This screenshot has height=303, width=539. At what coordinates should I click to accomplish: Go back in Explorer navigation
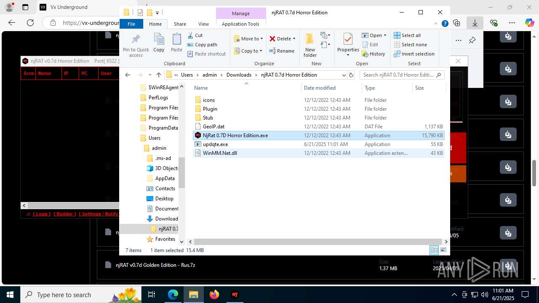(x=128, y=75)
